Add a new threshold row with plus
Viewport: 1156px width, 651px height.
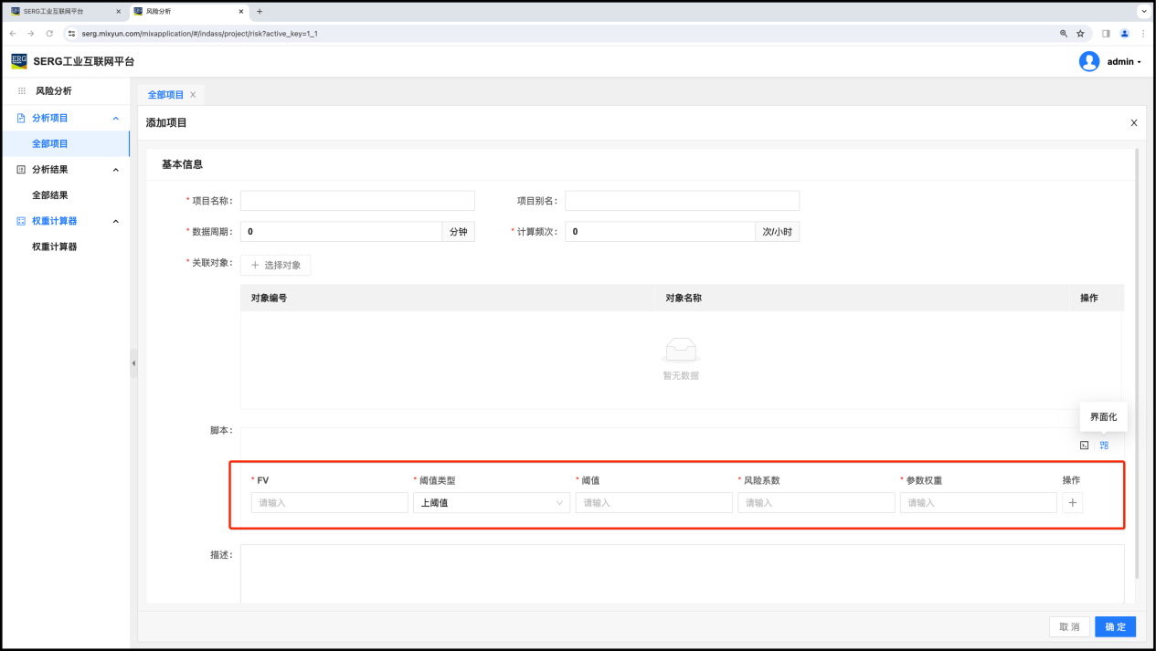1072,502
